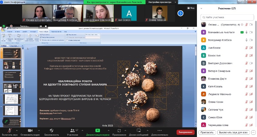Click Демонстрация экрана share screen button
This screenshot has width=257, height=137.
[98, 132]
